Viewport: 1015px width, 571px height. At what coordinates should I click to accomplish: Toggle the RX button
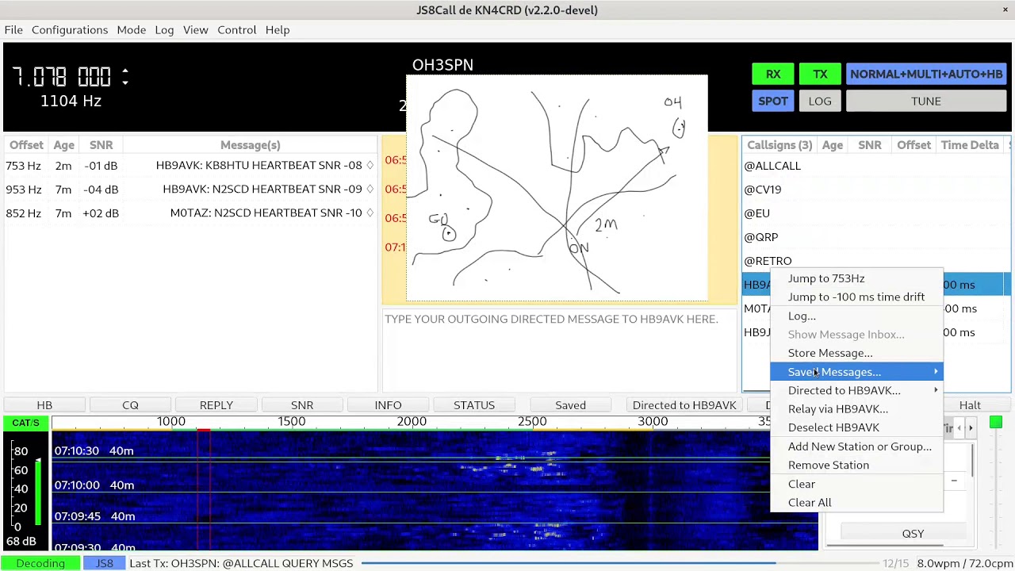[x=773, y=74]
